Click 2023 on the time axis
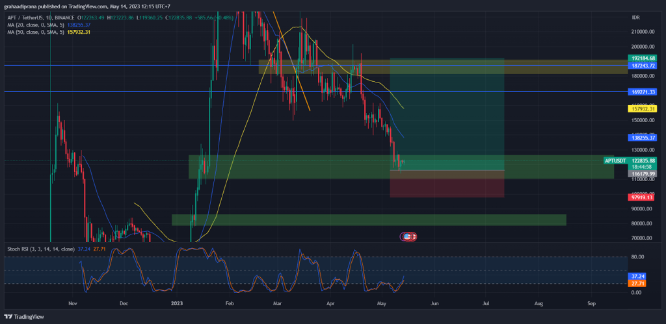This screenshot has width=666, height=324. [176, 304]
